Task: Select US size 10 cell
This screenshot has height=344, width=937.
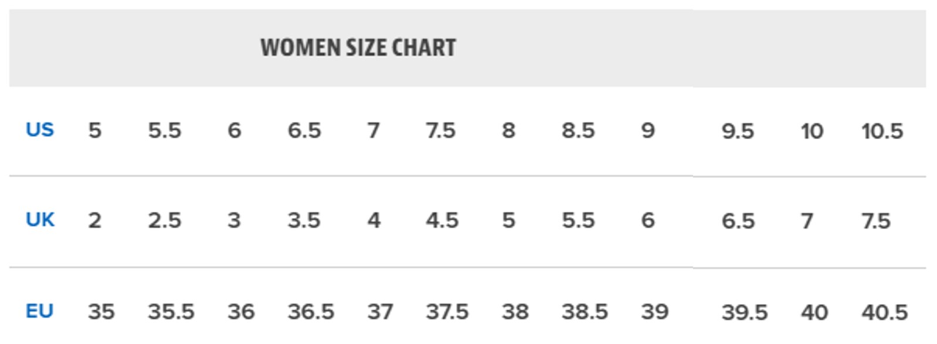Action: [812, 131]
